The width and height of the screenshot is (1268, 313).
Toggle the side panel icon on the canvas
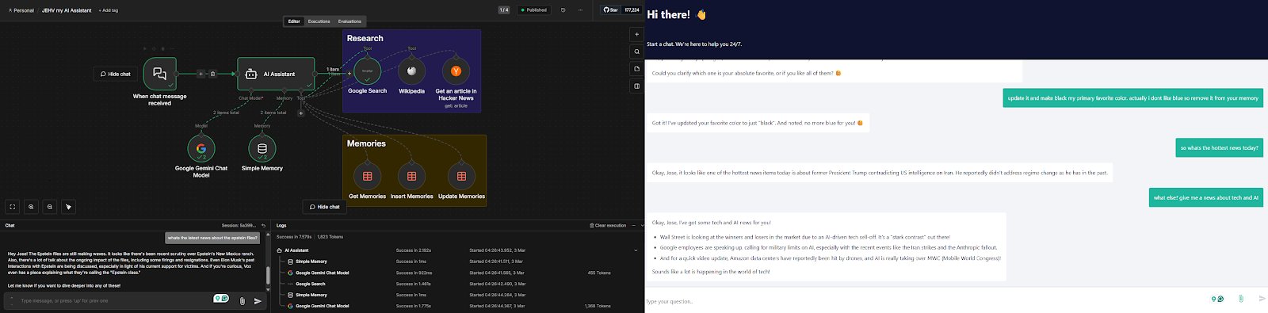click(636, 86)
